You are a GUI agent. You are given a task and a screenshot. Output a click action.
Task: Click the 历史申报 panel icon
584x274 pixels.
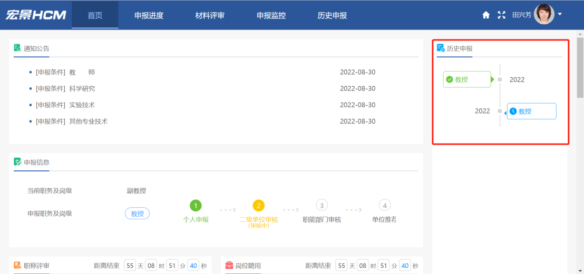pos(441,48)
